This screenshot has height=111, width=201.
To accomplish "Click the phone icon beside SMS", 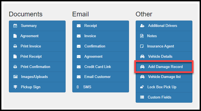I will [x=78, y=87].
